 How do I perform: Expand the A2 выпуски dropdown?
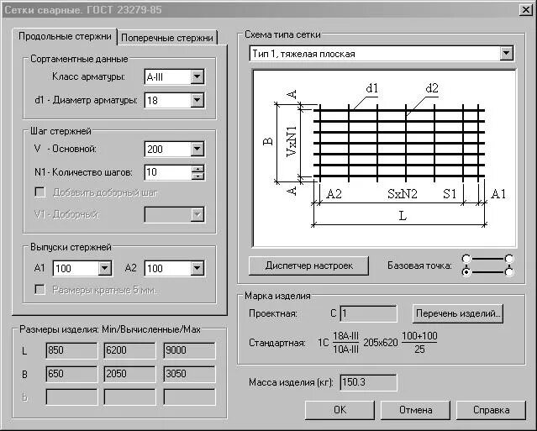[197, 268]
